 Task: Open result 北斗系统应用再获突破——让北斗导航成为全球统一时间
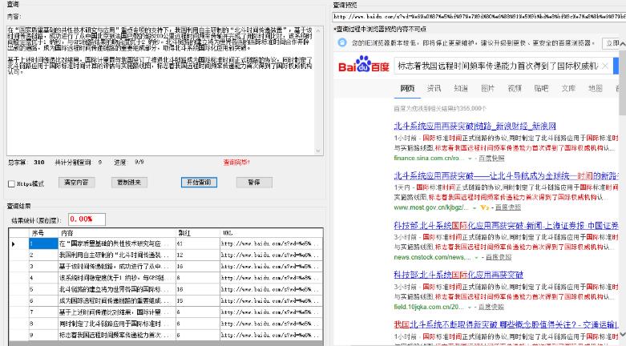point(506,175)
